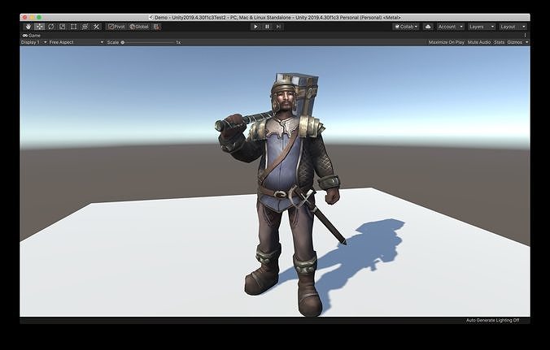
Task: Open Game view options menu
Action: 525,36
